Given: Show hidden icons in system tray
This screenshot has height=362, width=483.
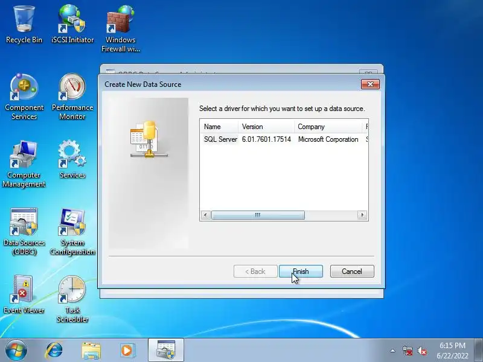Looking at the screenshot, I should click(x=393, y=351).
